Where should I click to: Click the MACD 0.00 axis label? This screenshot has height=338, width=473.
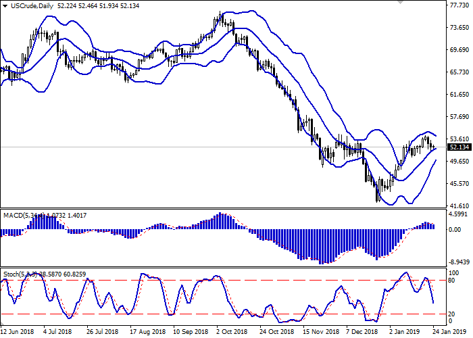point(456,230)
